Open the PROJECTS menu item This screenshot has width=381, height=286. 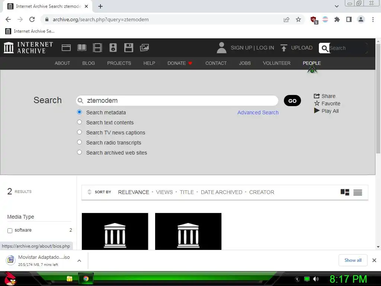pyautogui.click(x=119, y=63)
